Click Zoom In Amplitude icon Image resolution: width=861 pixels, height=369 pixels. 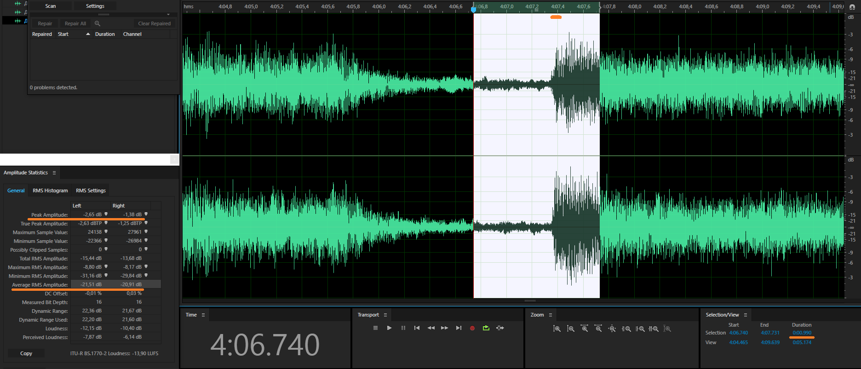tap(557, 329)
